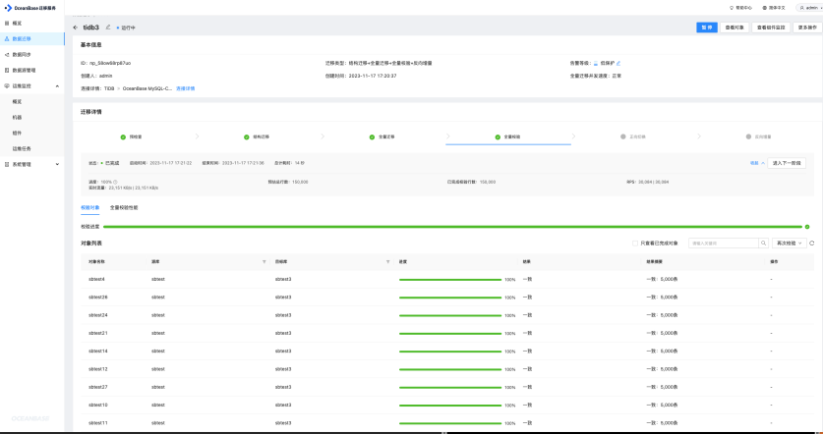Click the sbtest26 progress bar
The height and width of the screenshot is (434, 823).
(450, 298)
